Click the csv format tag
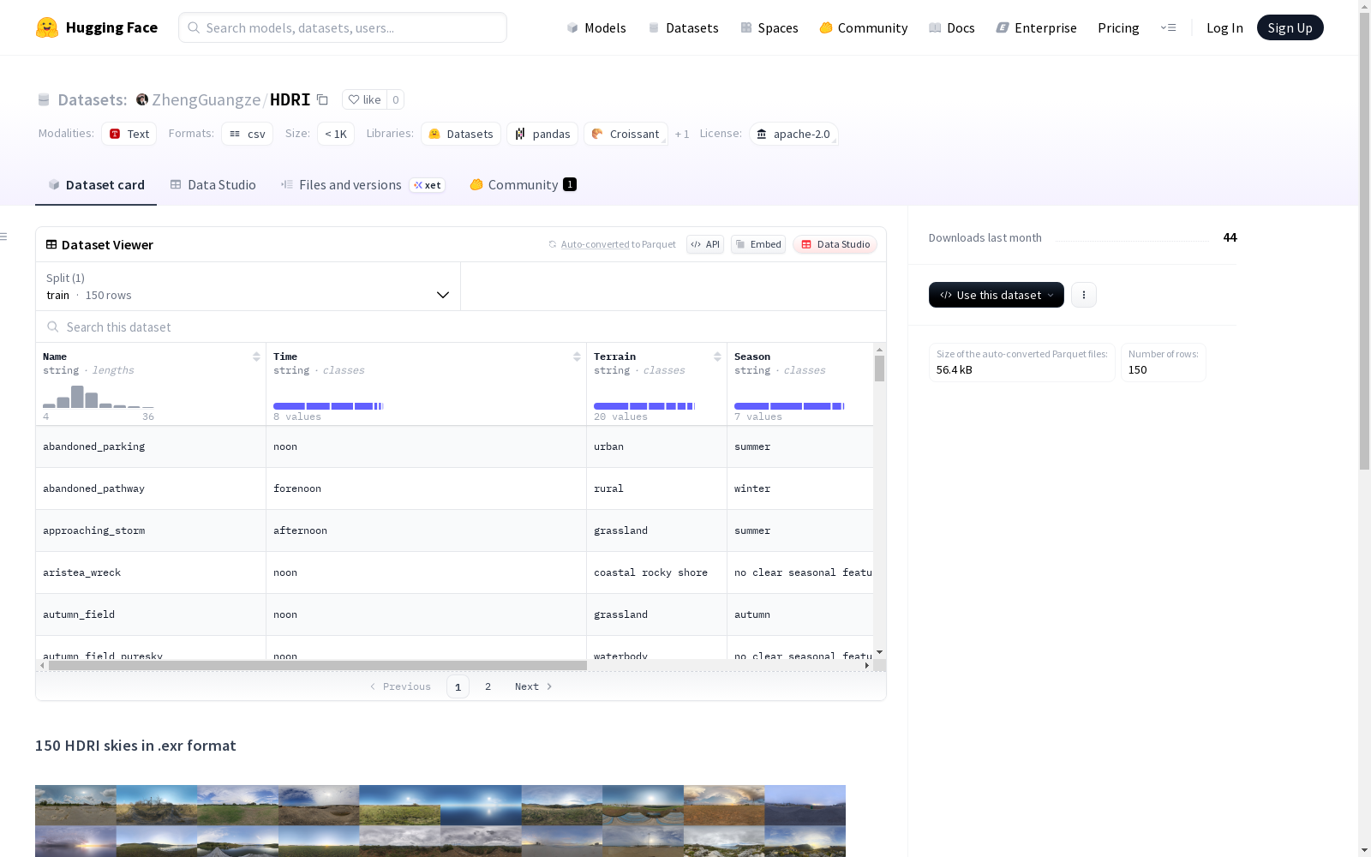Image resolution: width=1371 pixels, height=857 pixels. point(248,134)
